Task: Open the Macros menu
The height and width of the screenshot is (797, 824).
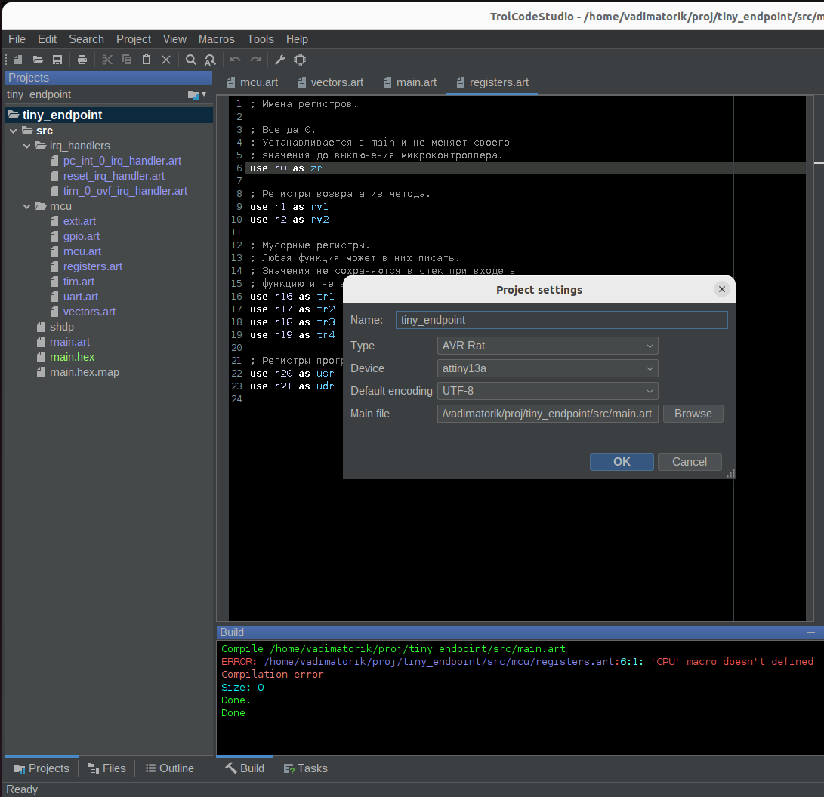Action: [x=216, y=39]
